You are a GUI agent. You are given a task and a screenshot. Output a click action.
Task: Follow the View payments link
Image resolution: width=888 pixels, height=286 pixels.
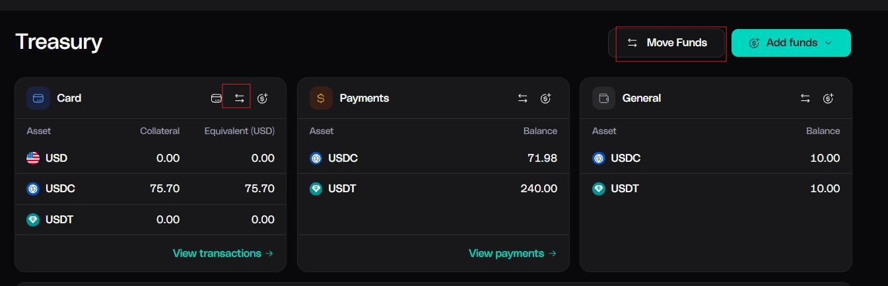pyautogui.click(x=513, y=254)
